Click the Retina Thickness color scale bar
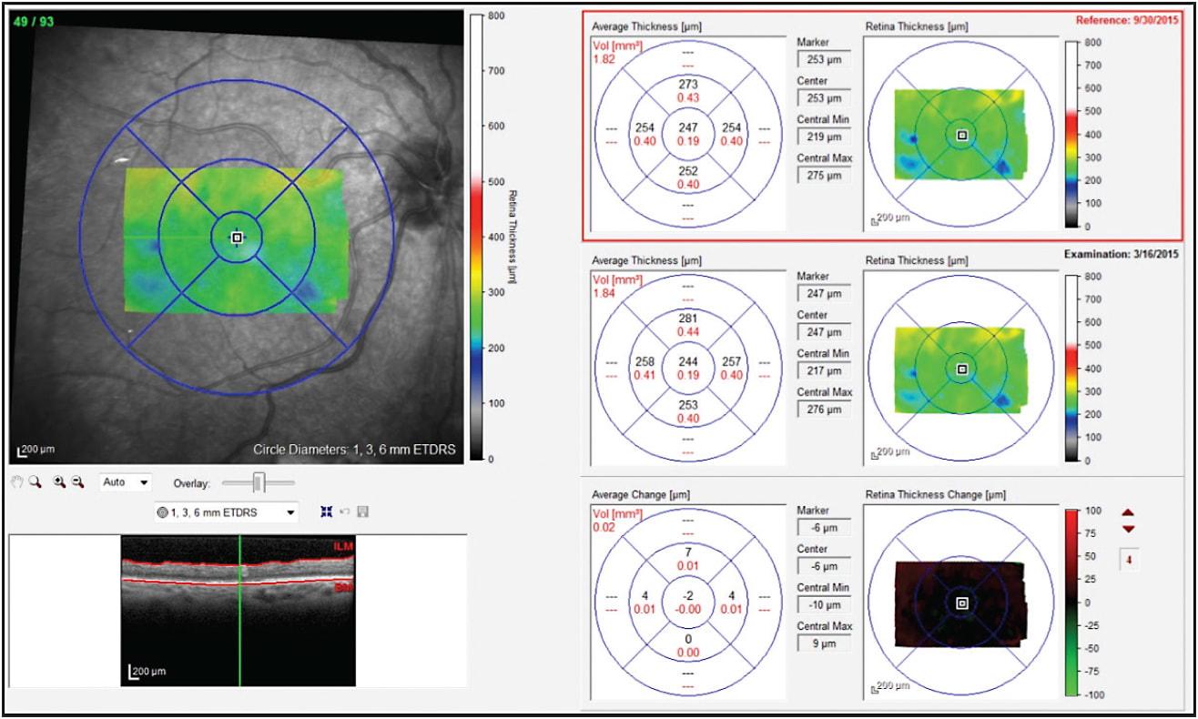 [x=477, y=237]
